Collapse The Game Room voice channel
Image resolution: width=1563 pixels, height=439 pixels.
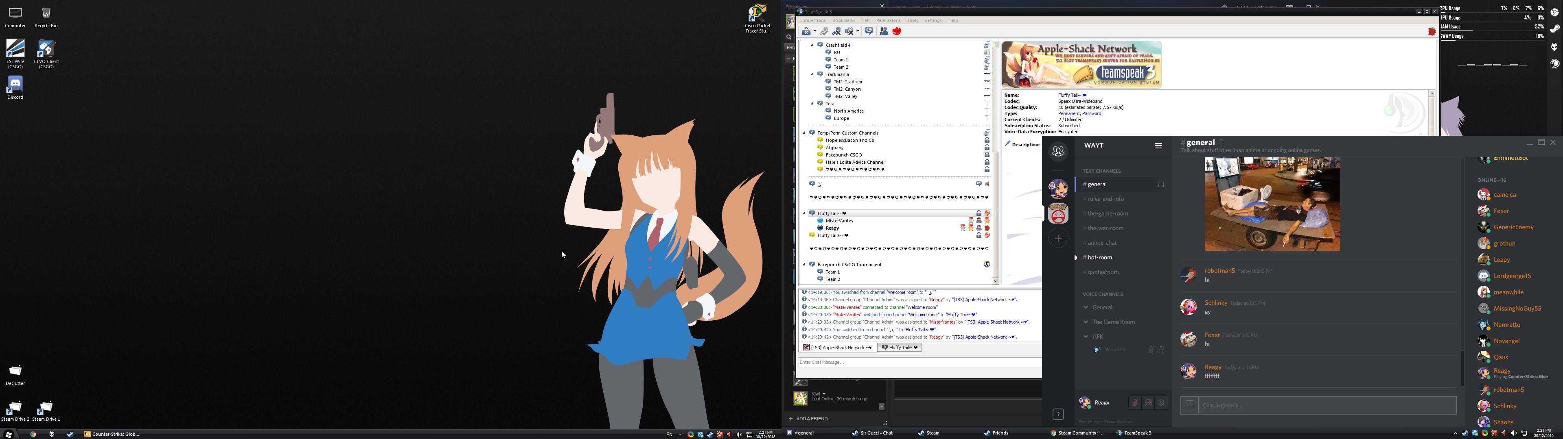pos(1086,322)
